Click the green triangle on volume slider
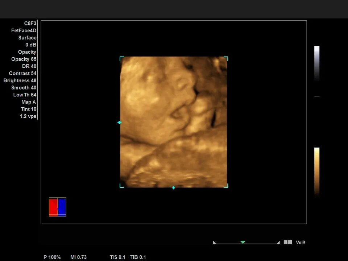Viewport: 348px width, 261px height. (243, 242)
